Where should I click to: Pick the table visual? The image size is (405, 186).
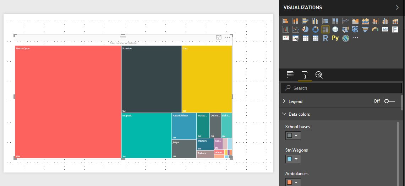305,38
